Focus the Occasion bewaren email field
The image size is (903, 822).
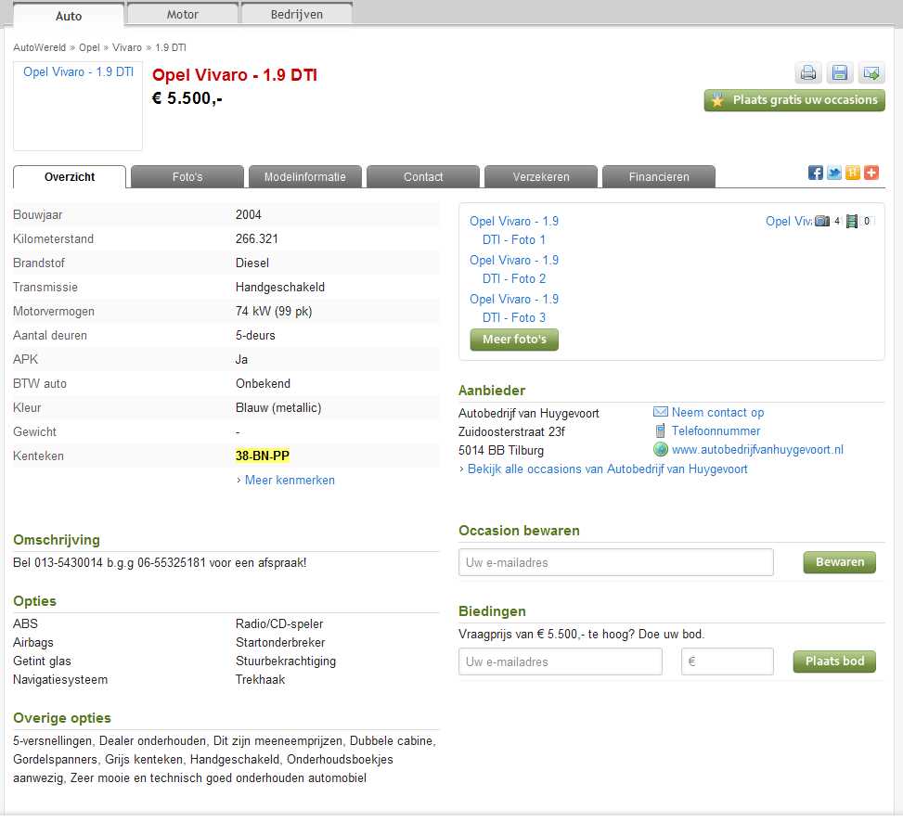(x=616, y=562)
